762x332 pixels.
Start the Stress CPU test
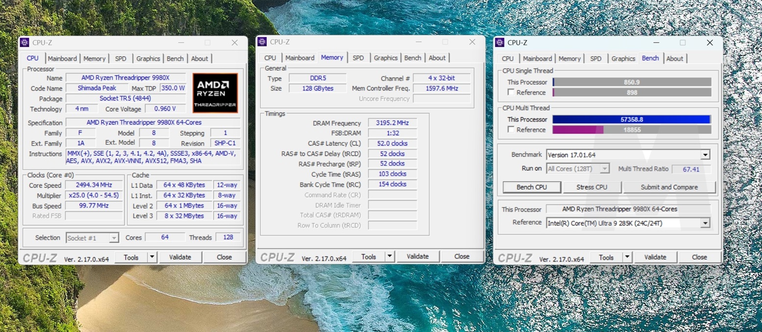591,187
